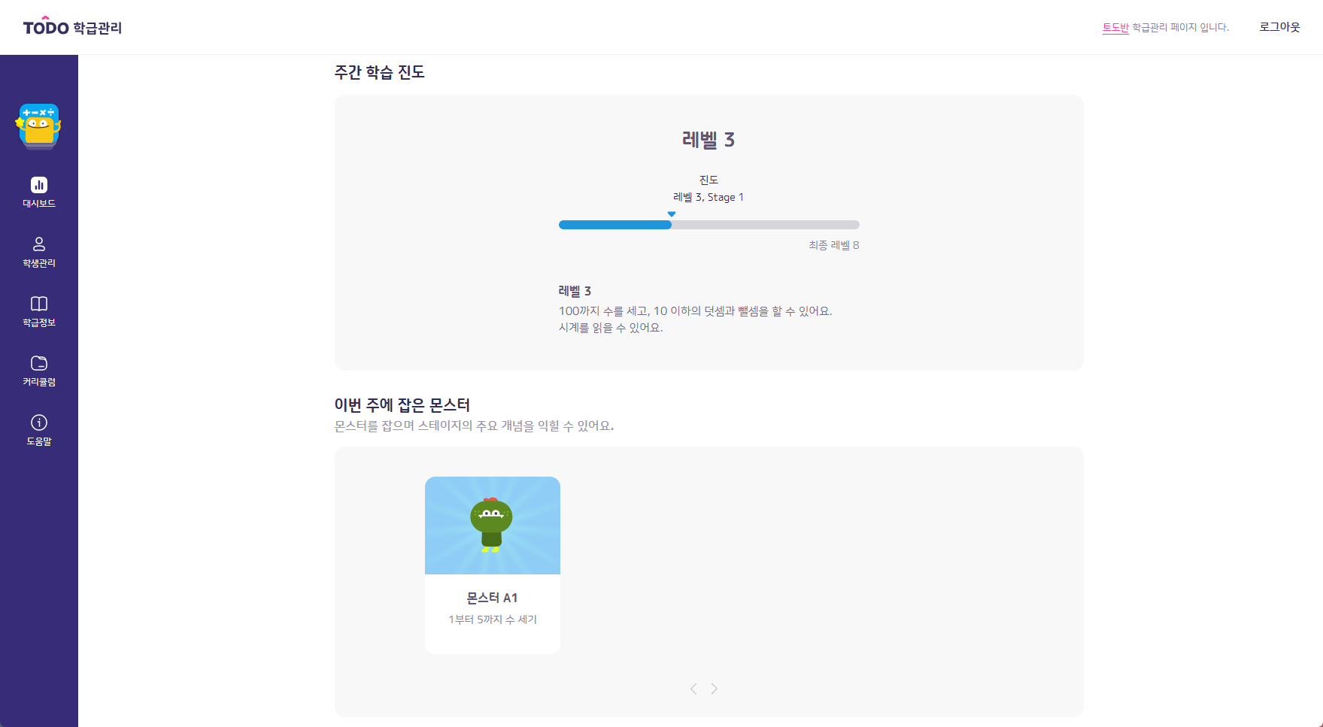1323x727 pixels.
Task: Click the level progress bar
Action: point(709,225)
